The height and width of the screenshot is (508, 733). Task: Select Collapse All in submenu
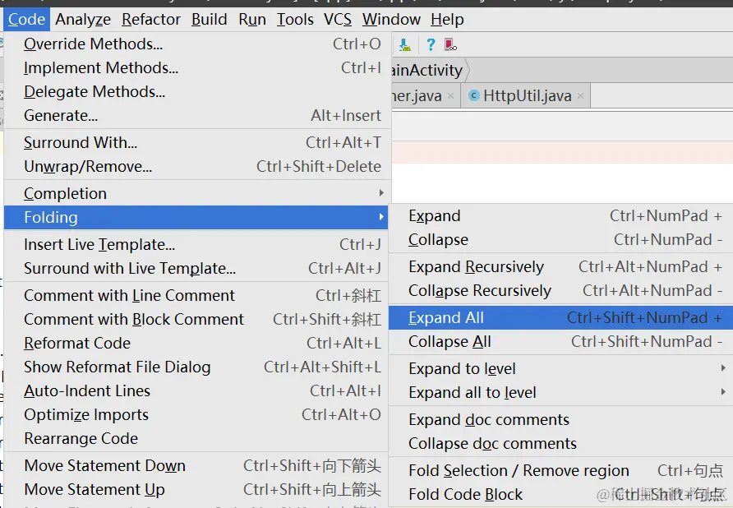coord(561,342)
